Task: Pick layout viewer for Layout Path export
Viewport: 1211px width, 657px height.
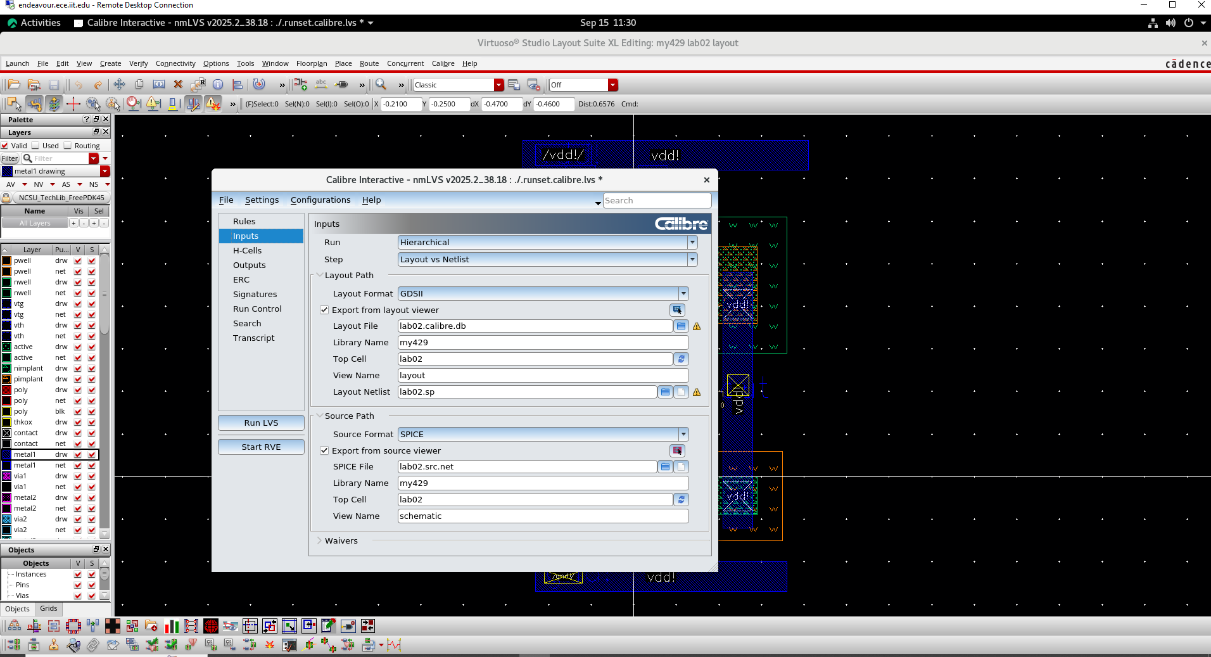Action: click(677, 310)
